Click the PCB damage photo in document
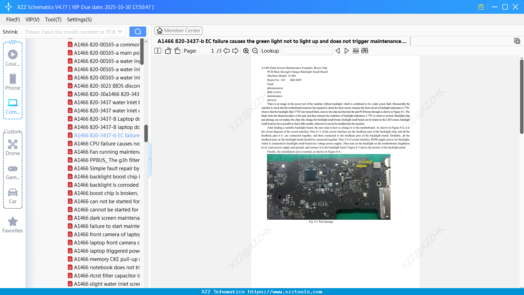This screenshot has width=524, height=295. (x=329, y=187)
